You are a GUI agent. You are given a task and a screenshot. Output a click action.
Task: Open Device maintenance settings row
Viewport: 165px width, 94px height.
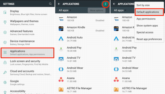[x=27, y=43]
